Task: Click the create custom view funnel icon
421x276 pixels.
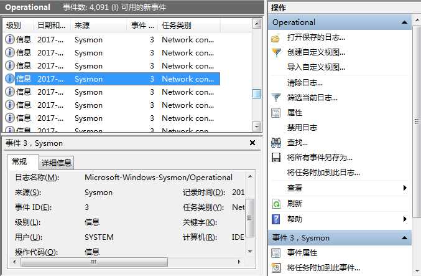Action: [276, 52]
